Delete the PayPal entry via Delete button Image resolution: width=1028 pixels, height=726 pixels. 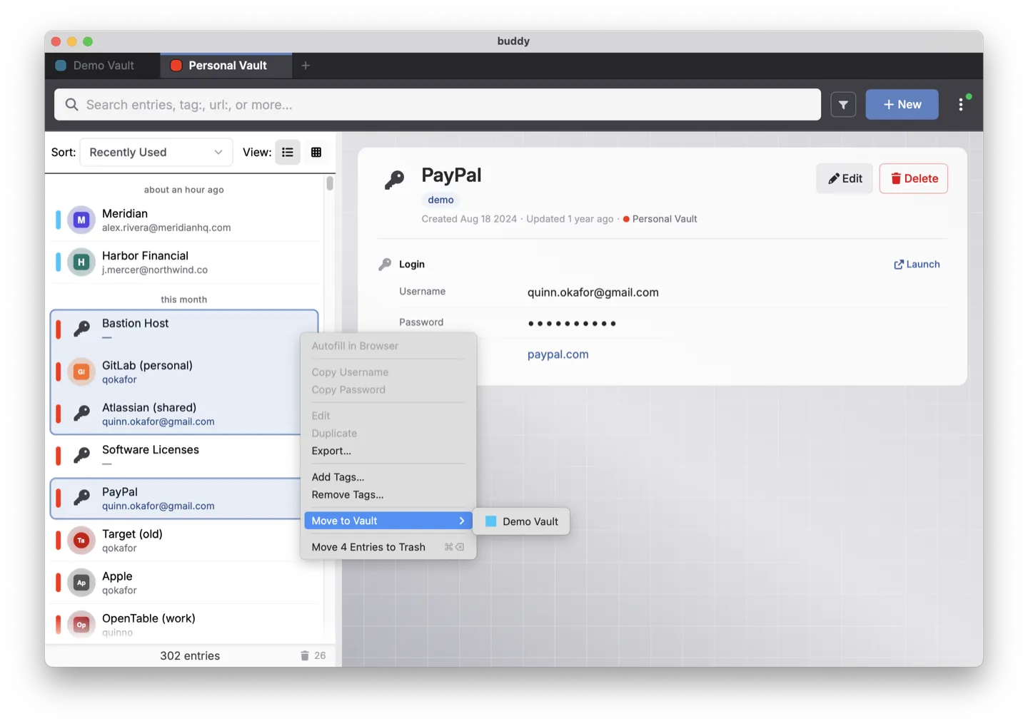(x=914, y=178)
